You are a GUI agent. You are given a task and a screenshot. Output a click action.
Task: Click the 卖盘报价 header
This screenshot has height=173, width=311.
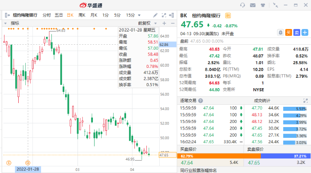tap(255, 149)
